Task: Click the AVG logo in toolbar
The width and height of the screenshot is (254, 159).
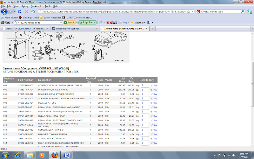Action: [5, 23]
